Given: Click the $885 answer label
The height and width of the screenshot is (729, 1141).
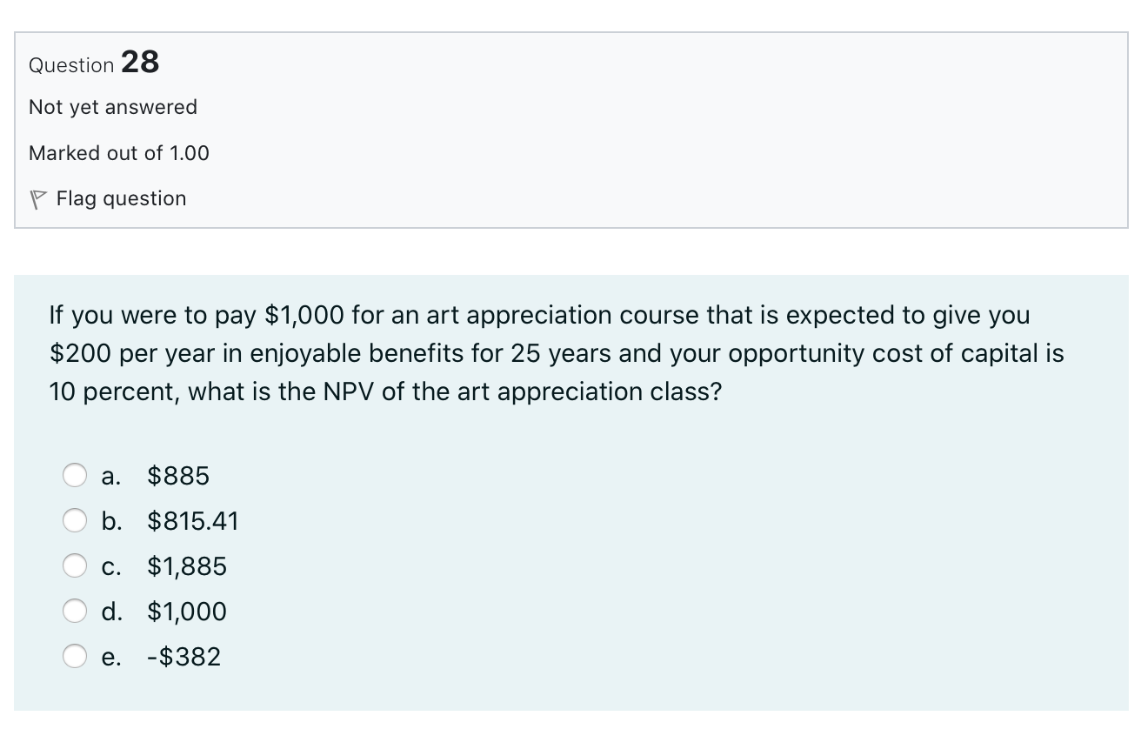Looking at the screenshot, I should click(178, 476).
